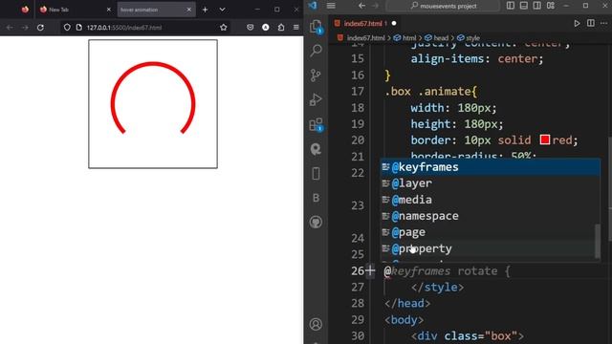612x344 pixels.
Task: Open the Firefox account icon
Action: (x=266, y=28)
